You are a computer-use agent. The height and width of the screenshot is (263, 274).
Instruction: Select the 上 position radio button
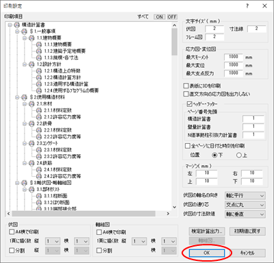(239, 155)
